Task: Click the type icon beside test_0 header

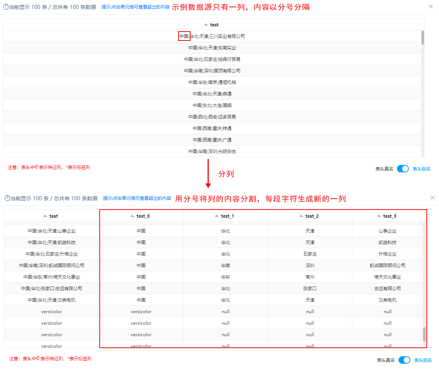Action: coord(132,216)
